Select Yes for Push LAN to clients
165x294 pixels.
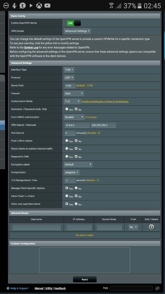point(67,140)
